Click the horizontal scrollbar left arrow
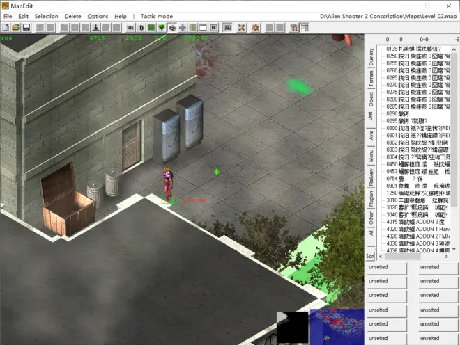This screenshot has height=345, width=460. [x=381, y=256]
